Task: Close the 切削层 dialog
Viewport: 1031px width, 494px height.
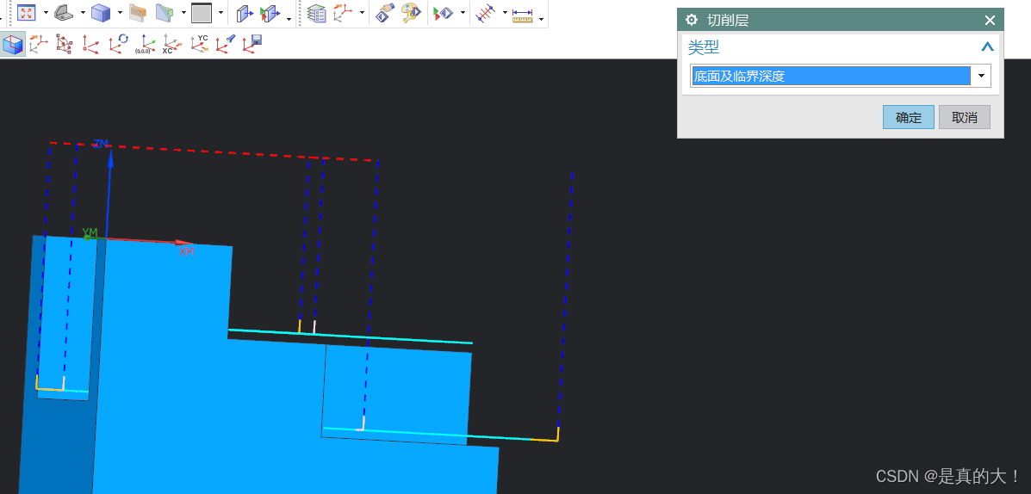Action: point(991,21)
